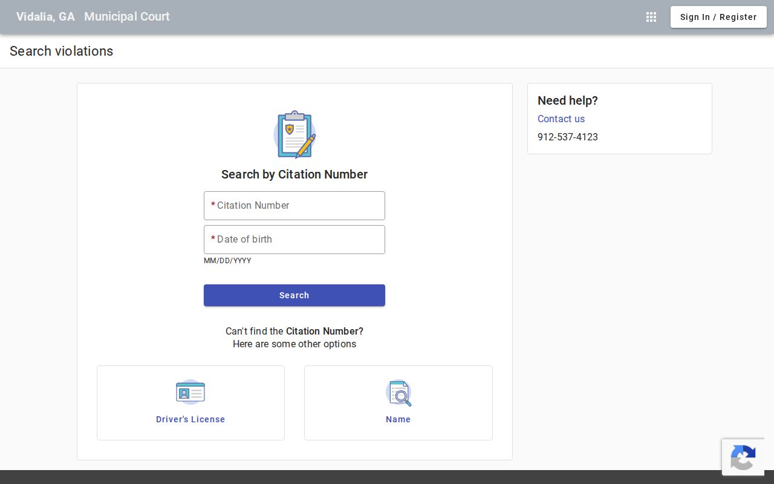Click the Vidalia, GA header title
The width and height of the screenshot is (774, 484).
point(45,16)
